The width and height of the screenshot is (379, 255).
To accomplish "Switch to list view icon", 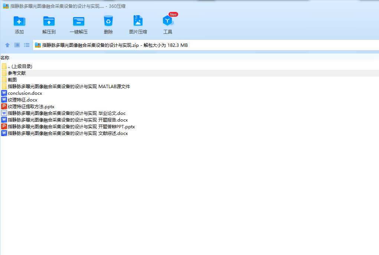I will pos(27,45).
